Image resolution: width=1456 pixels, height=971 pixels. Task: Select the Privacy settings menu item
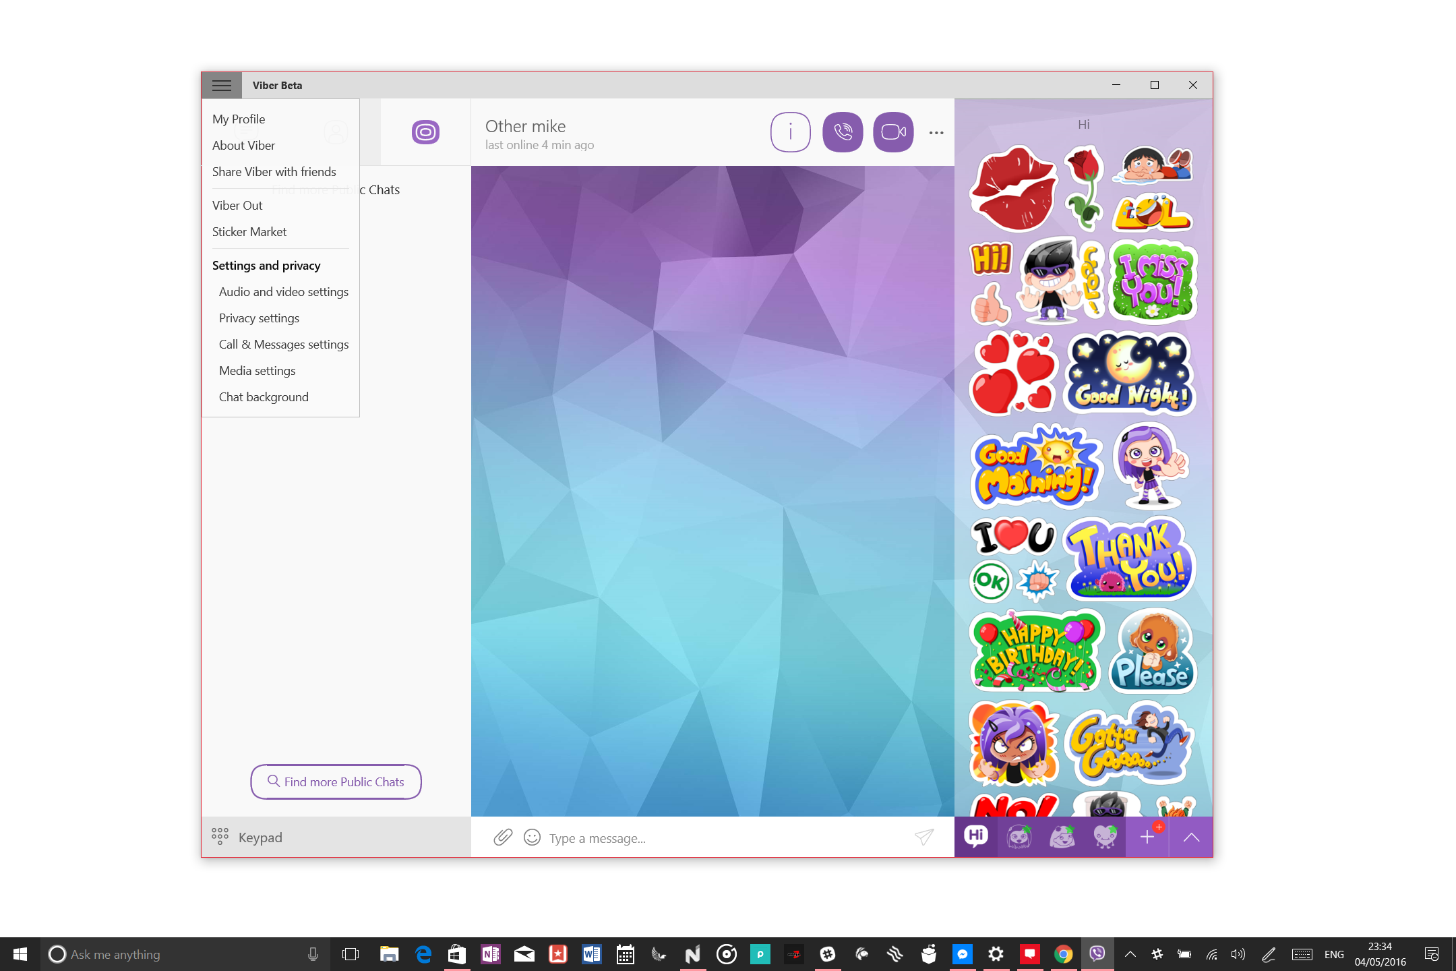click(259, 318)
